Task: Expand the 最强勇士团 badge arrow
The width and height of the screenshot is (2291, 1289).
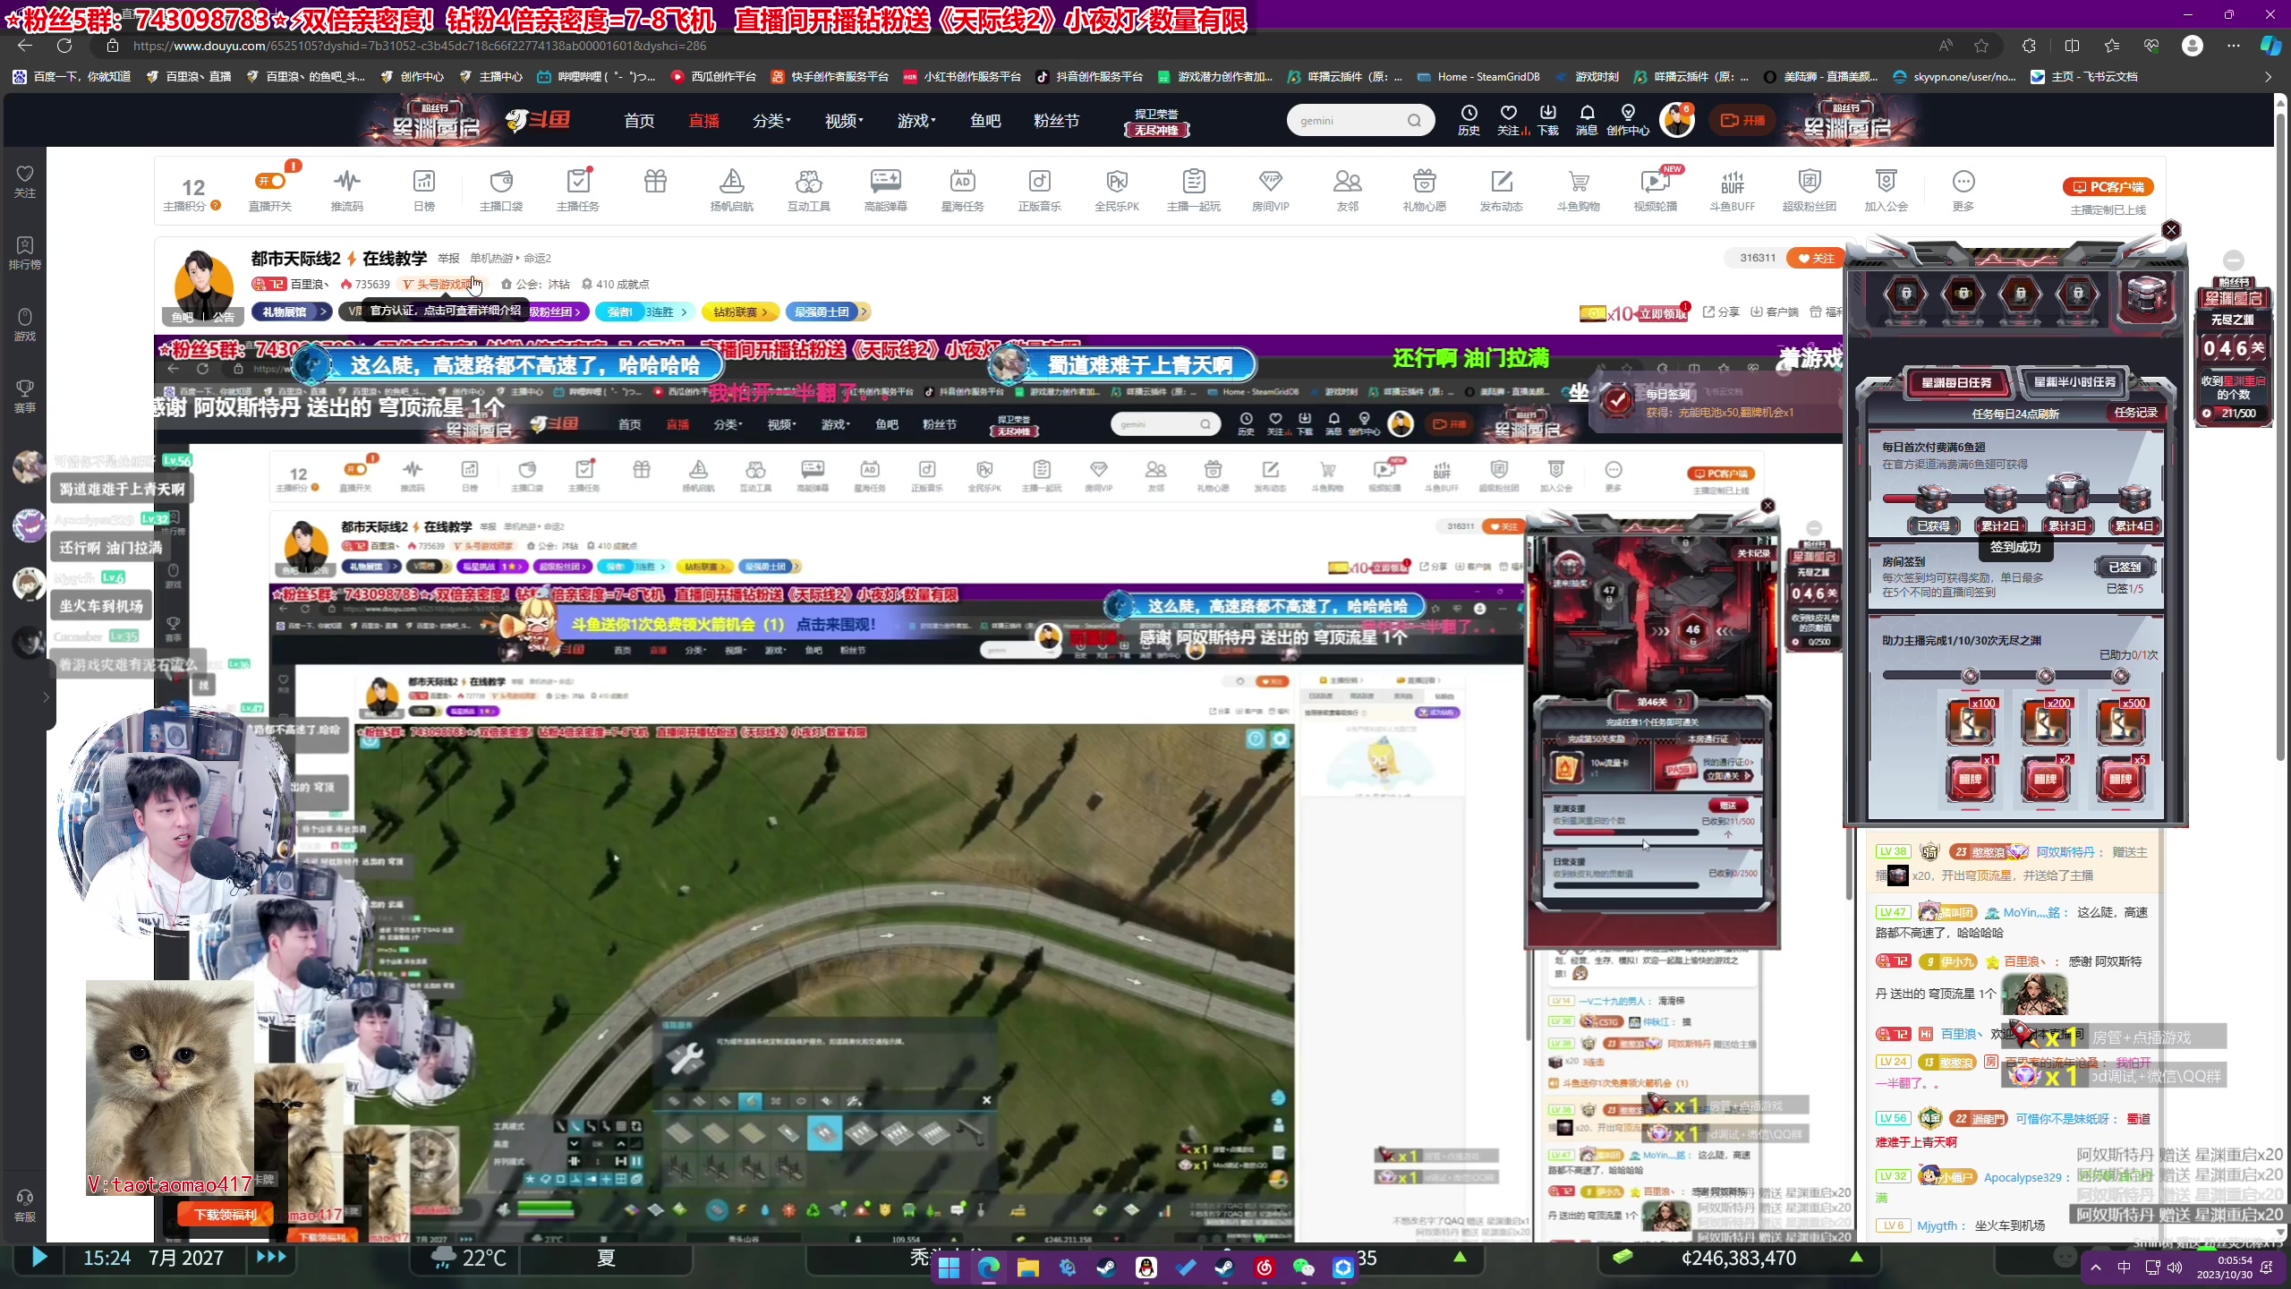Action: click(864, 312)
